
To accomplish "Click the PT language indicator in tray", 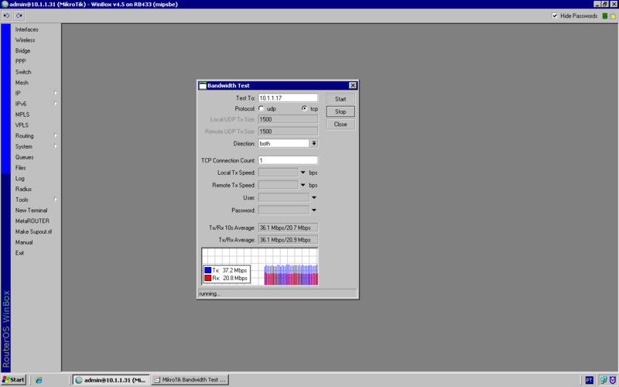I will click(589, 380).
